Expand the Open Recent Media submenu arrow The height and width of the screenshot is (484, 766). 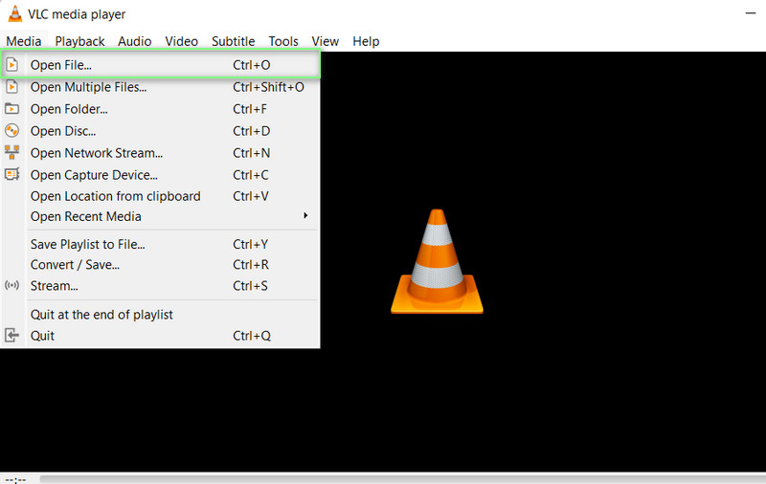click(x=305, y=216)
